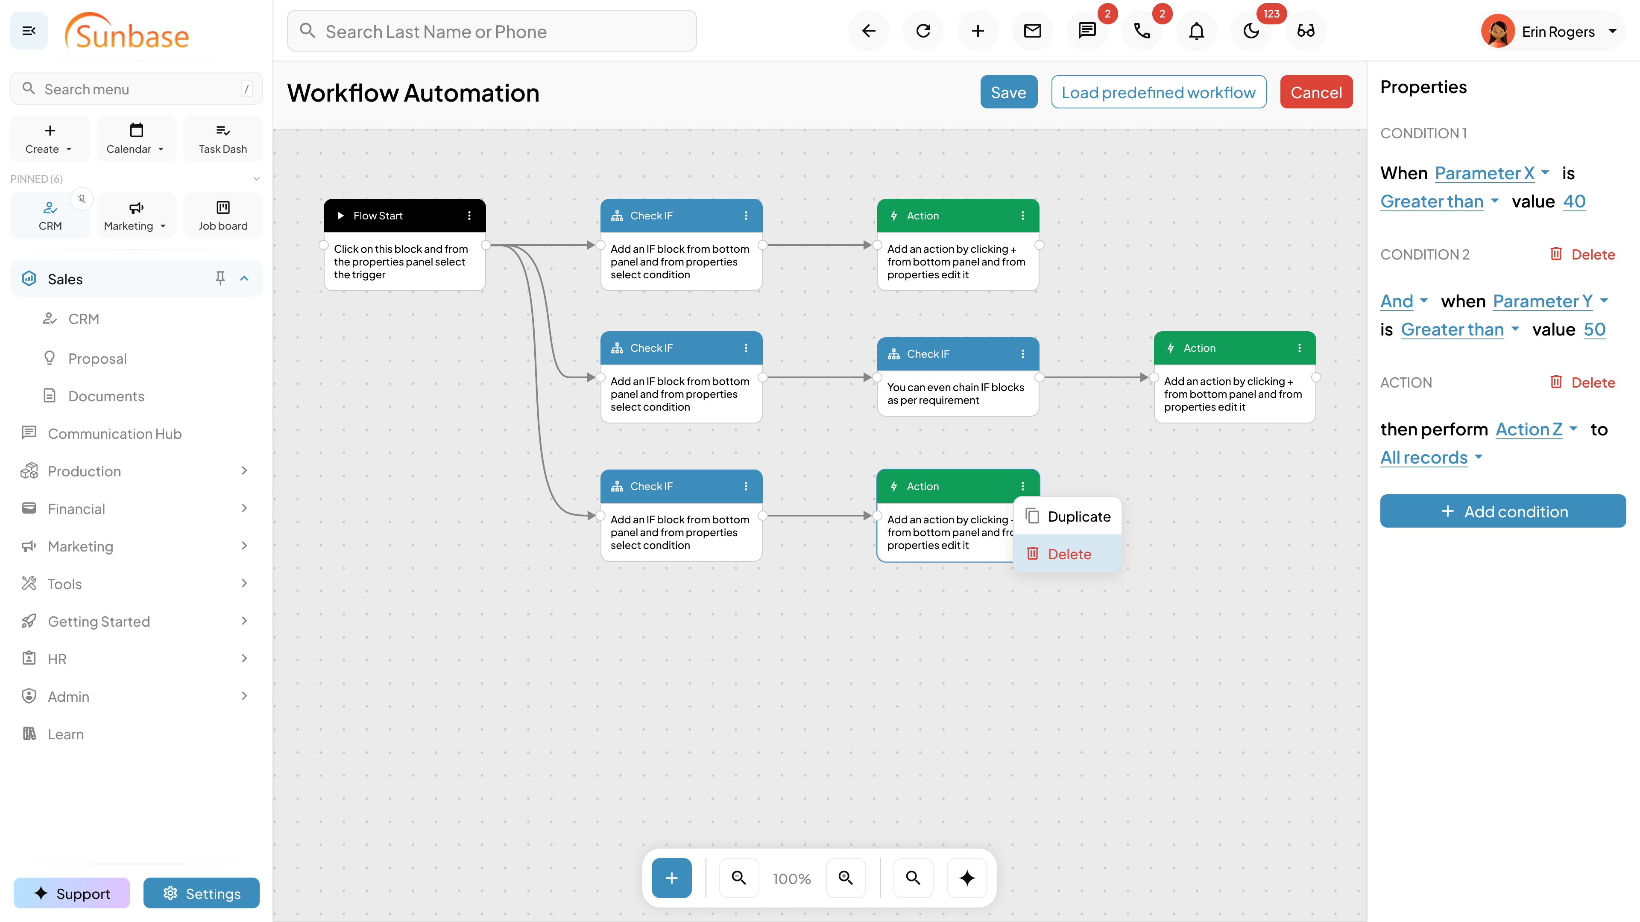1640x922 pixels.
Task: Open the Parameter X dropdown
Action: [x=1492, y=173]
